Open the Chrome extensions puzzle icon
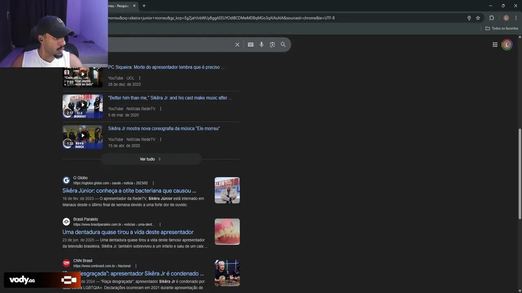 [x=491, y=18]
